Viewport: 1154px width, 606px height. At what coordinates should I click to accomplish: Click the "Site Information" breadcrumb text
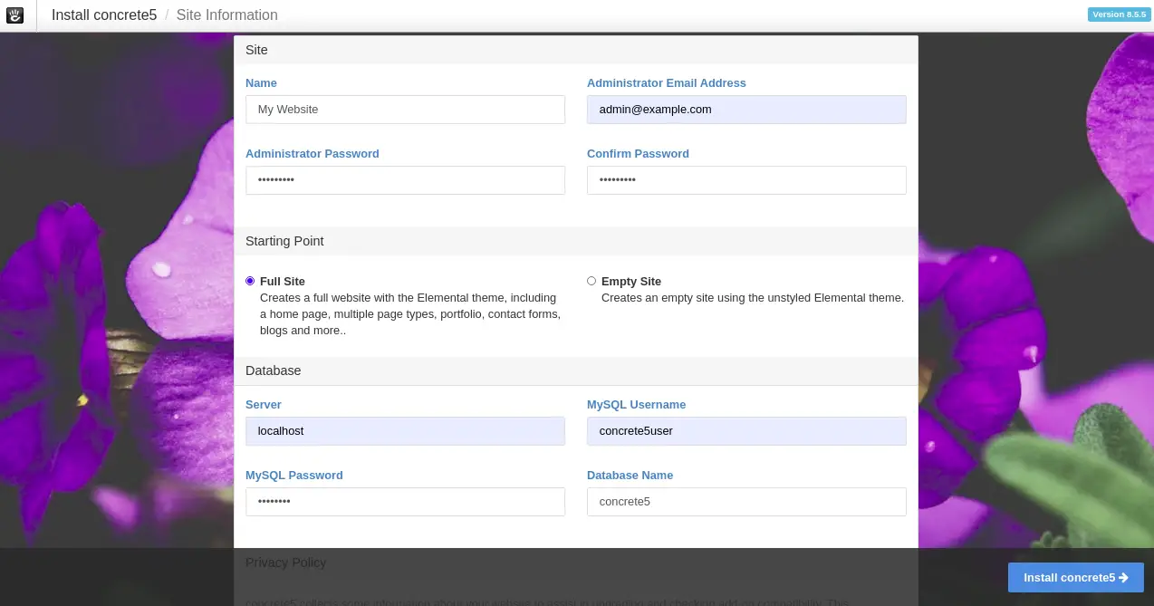pyautogui.click(x=227, y=15)
